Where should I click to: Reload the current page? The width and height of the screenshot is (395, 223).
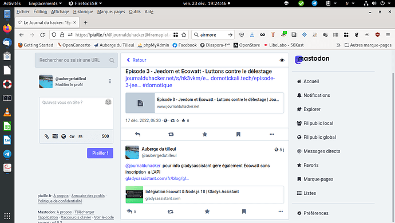[x=42, y=35]
